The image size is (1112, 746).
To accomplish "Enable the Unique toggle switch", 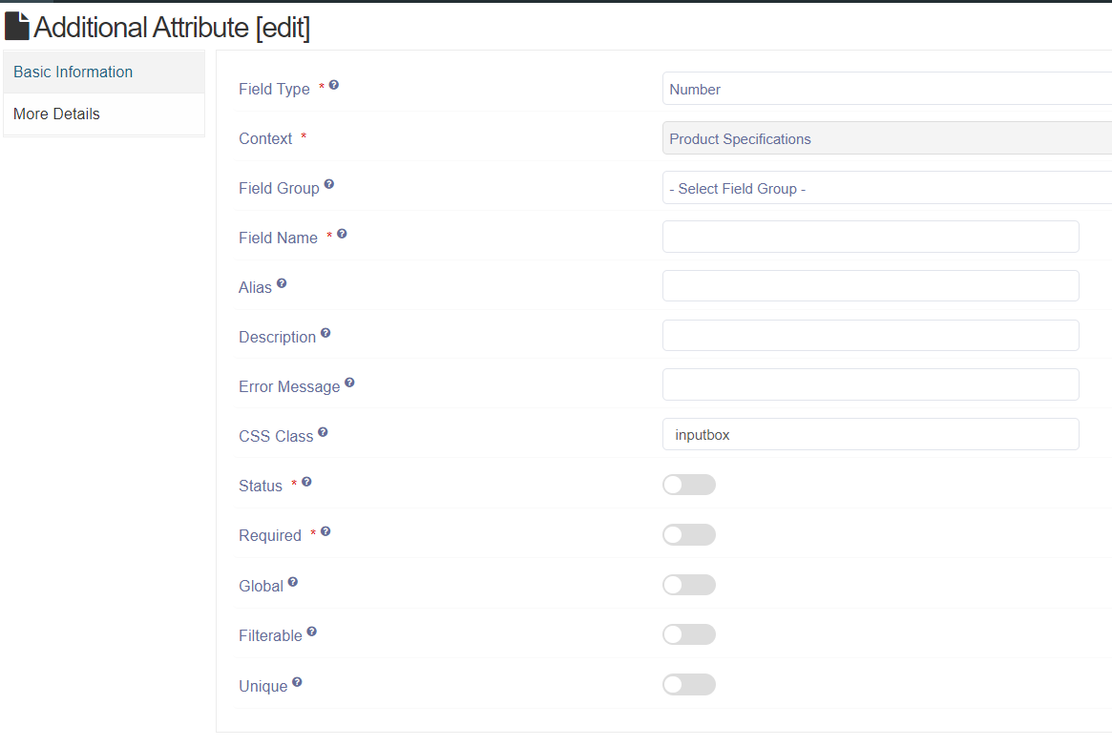I will click(688, 684).
